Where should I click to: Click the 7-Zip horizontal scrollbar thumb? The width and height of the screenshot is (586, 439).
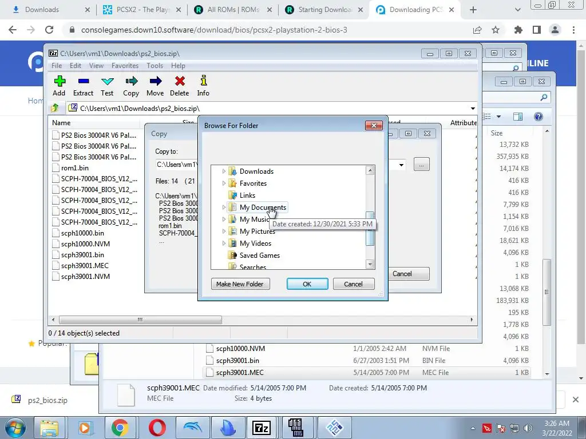[141, 320]
